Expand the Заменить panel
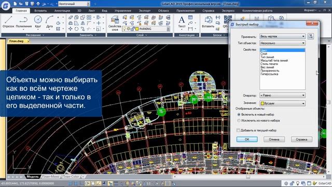This screenshot has width=332, height=187. pos(86,35)
